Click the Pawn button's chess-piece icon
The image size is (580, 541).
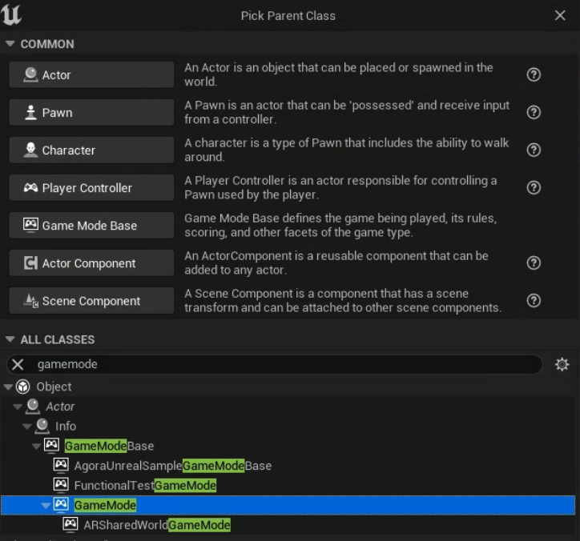coord(30,112)
